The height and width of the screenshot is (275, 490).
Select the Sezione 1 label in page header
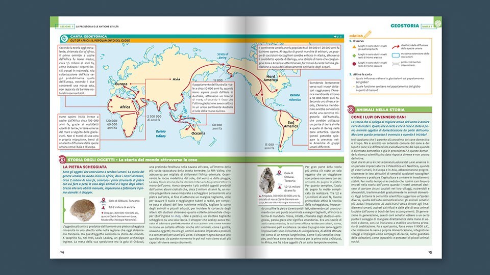(65, 26)
